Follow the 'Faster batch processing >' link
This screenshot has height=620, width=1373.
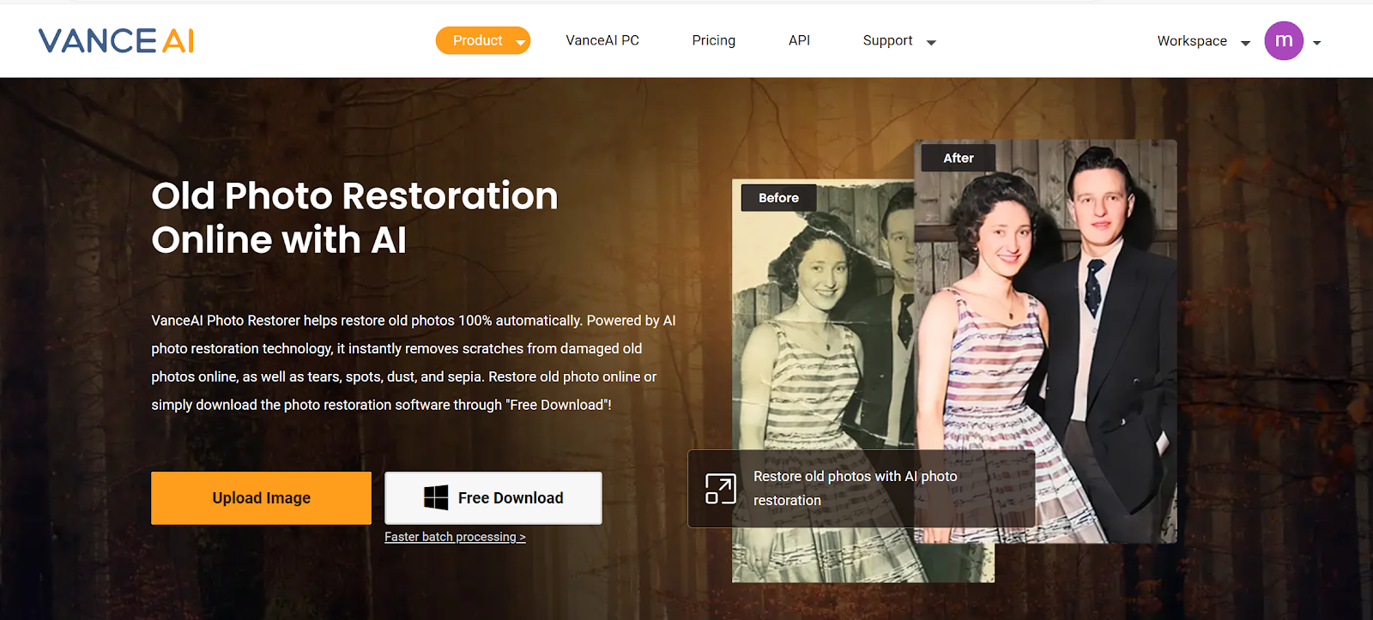click(455, 537)
